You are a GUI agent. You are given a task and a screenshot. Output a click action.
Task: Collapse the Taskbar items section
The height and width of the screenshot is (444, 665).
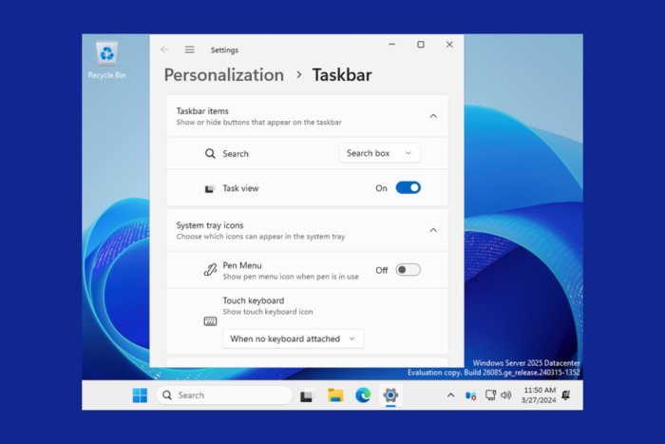[x=433, y=116]
